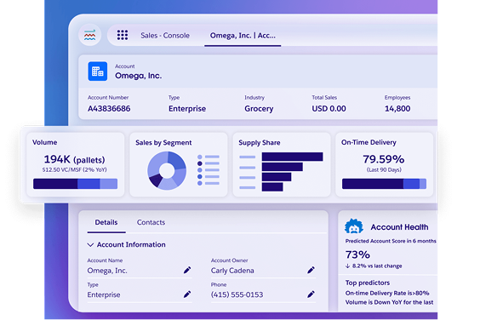The height and width of the screenshot is (320, 480).
Task: Click the Supply Share card title
Action: pos(260,143)
